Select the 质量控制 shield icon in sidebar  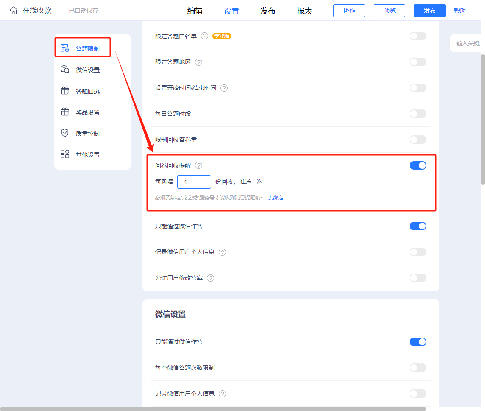coord(64,133)
